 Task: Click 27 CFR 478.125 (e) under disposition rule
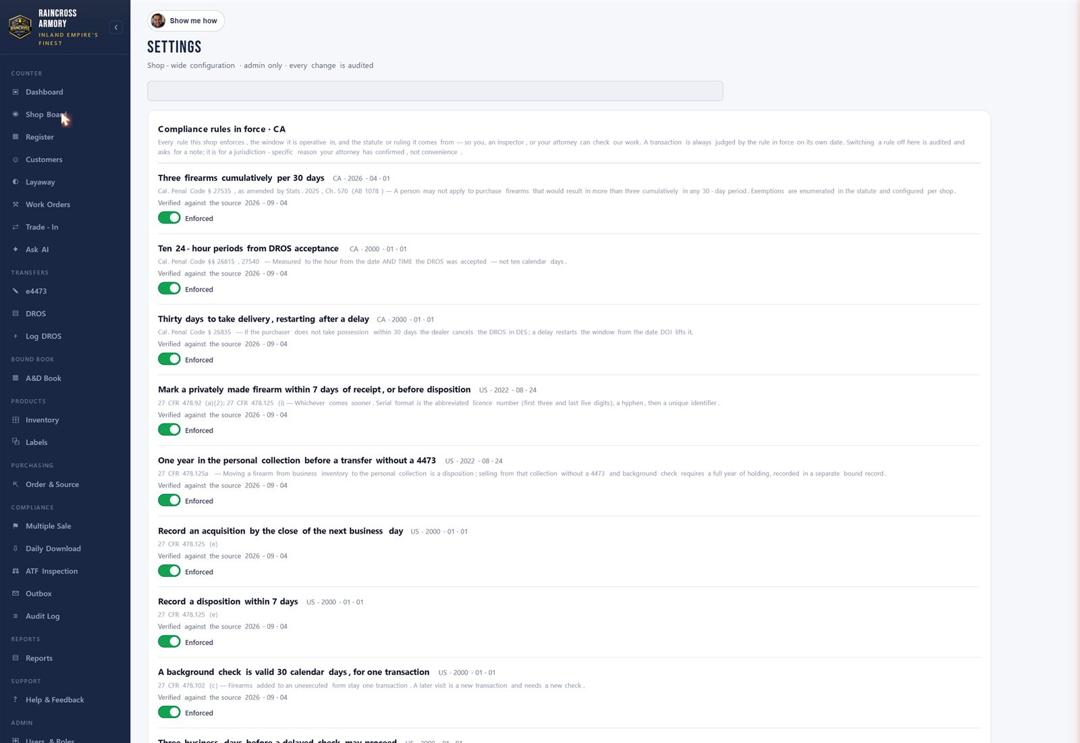coord(188,615)
